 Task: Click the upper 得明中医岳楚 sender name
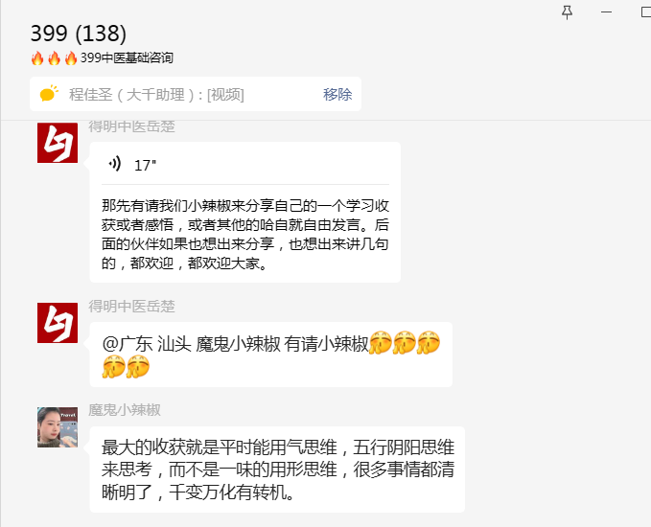coord(131,126)
